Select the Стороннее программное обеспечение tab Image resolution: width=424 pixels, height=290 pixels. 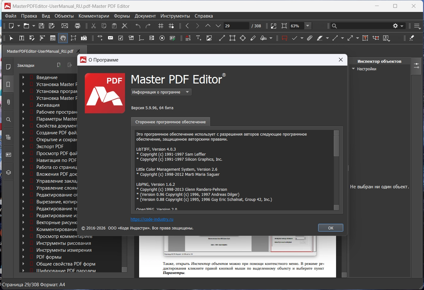point(171,122)
